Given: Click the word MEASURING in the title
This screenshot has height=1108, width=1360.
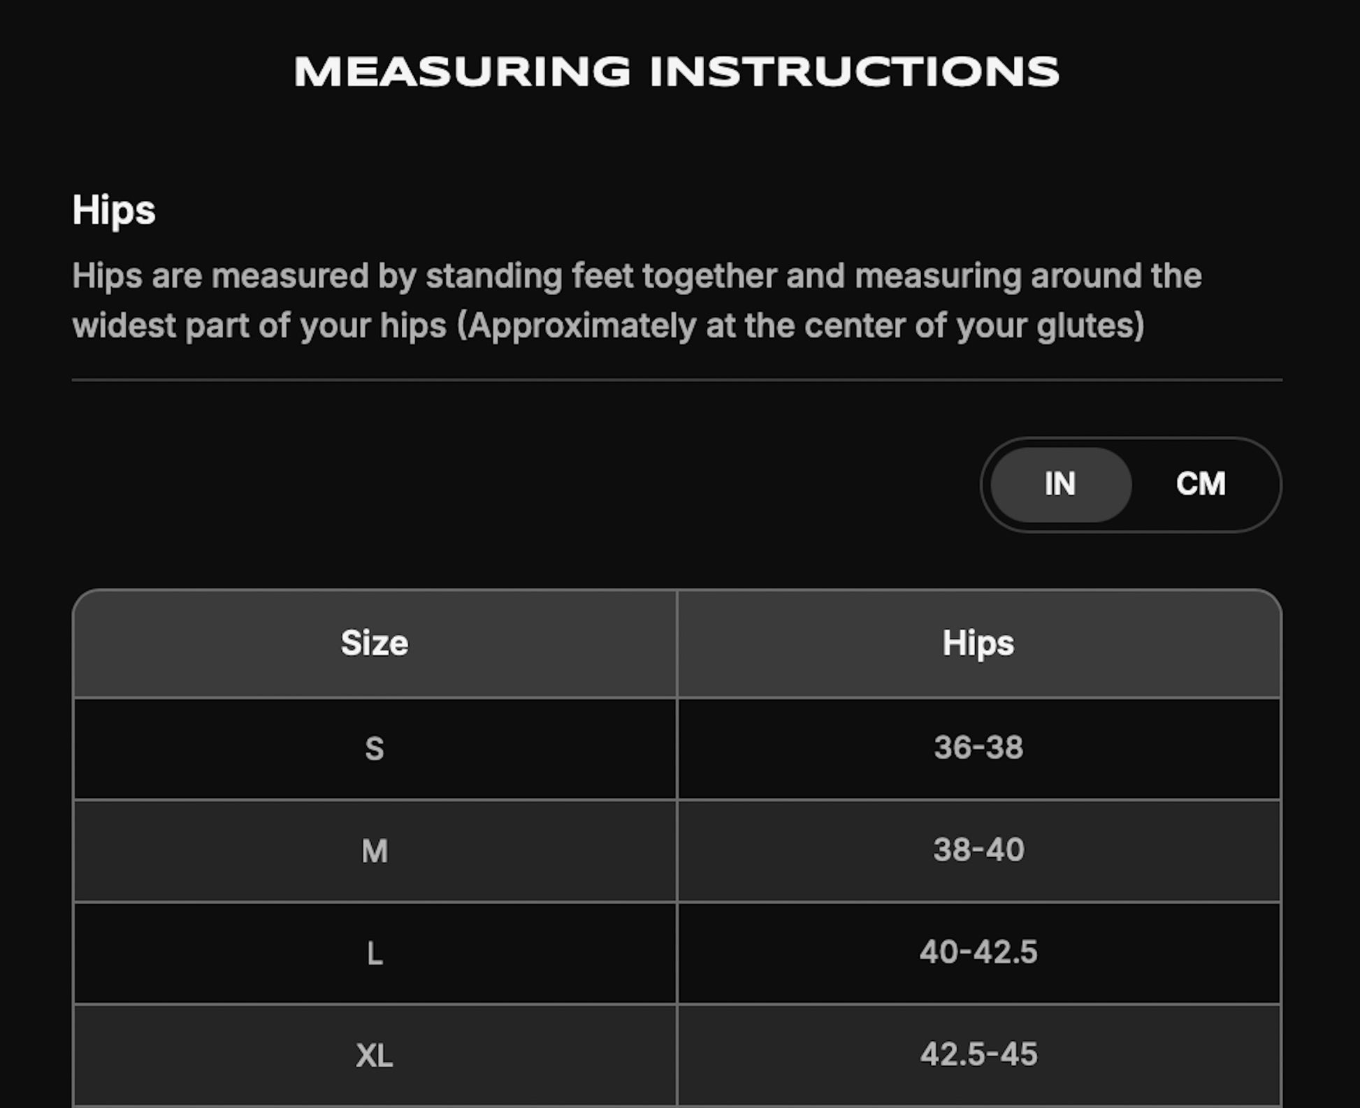Looking at the screenshot, I should (462, 72).
